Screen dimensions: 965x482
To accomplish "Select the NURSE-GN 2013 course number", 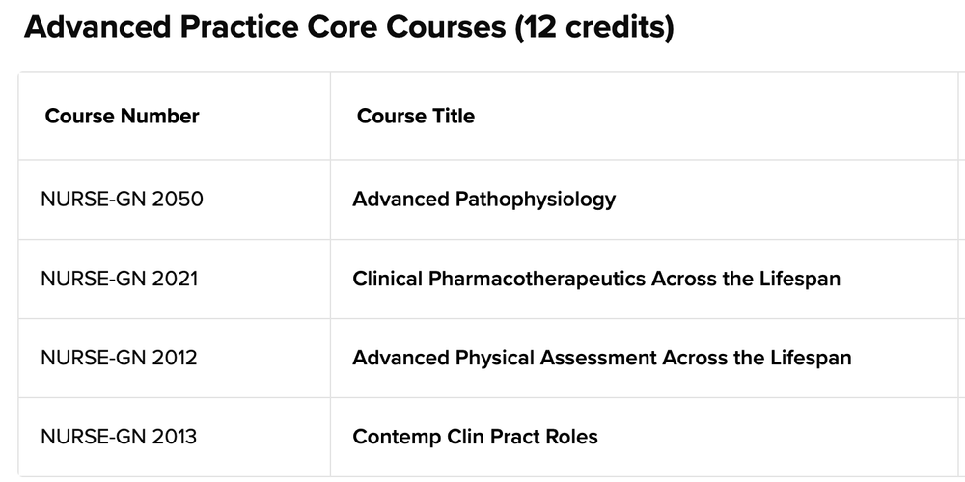I will tap(119, 437).
